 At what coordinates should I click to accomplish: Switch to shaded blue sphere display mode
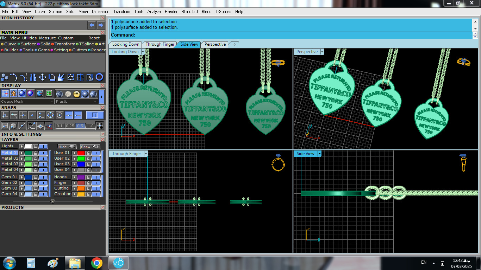(x=22, y=94)
